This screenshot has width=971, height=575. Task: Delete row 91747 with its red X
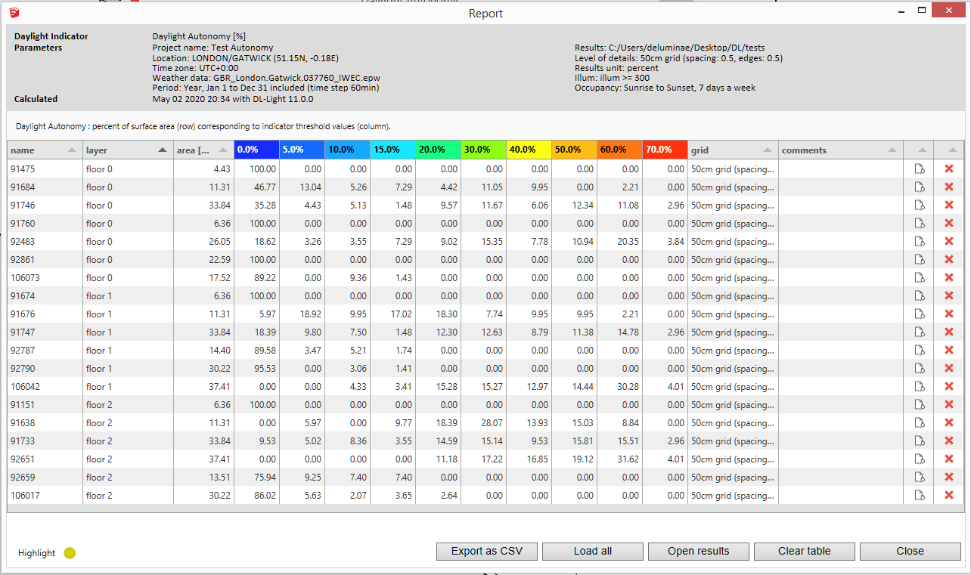949,332
